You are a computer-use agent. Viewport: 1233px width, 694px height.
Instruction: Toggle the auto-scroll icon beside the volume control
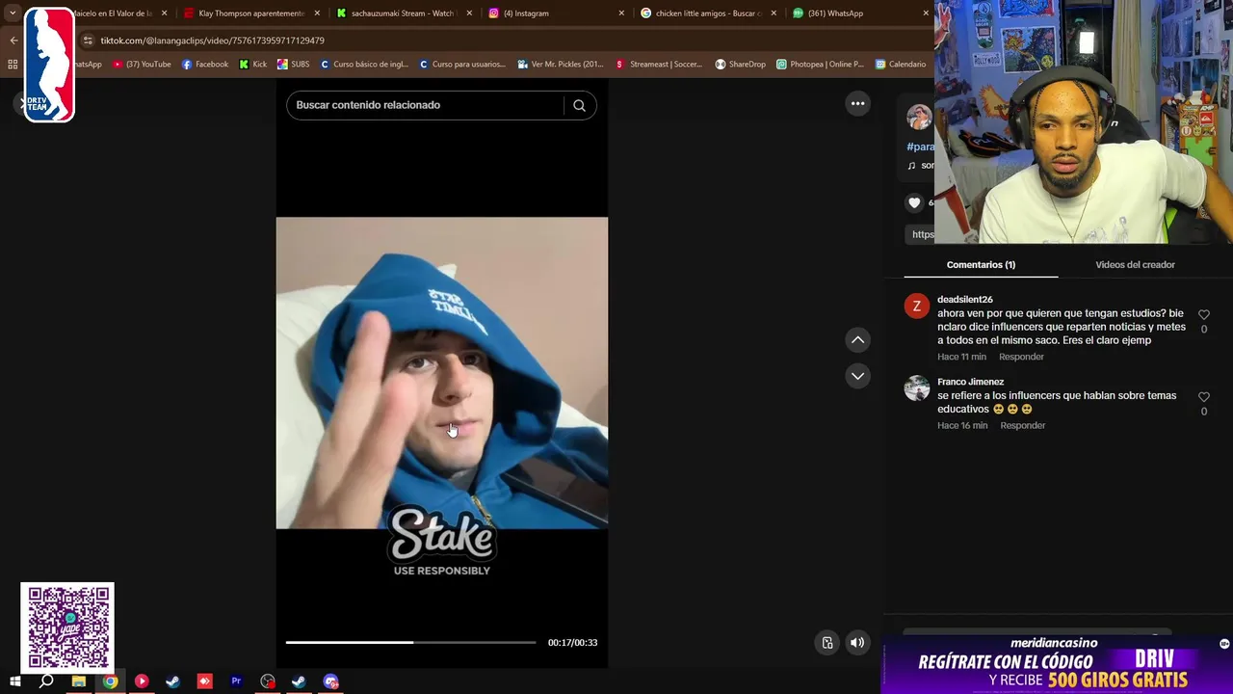(x=827, y=643)
